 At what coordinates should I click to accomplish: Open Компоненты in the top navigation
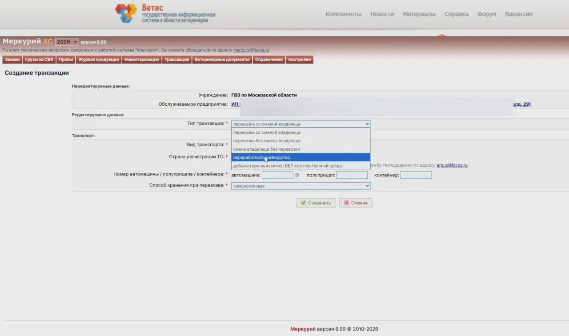coord(344,14)
